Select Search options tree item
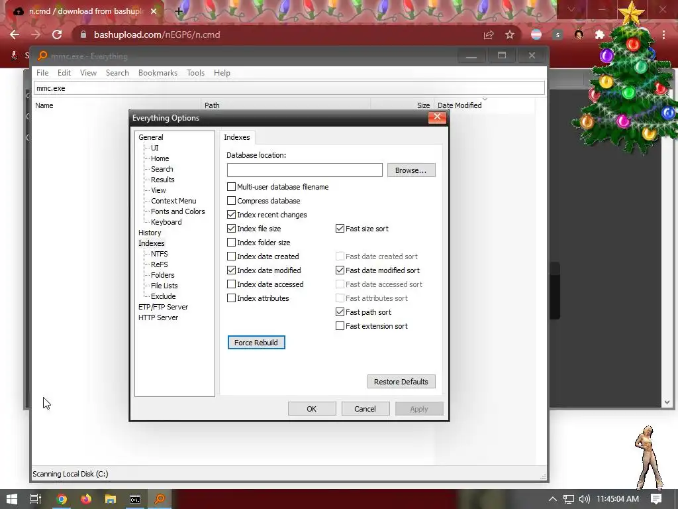The height and width of the screenshot is (509, 678). point(162,169)
